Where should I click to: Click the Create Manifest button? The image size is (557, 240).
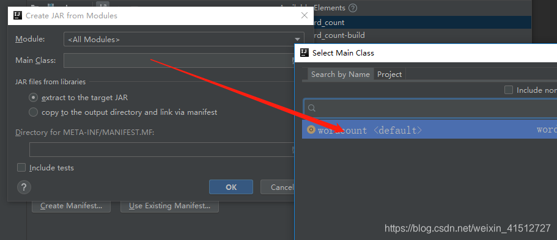pos(71,206)
